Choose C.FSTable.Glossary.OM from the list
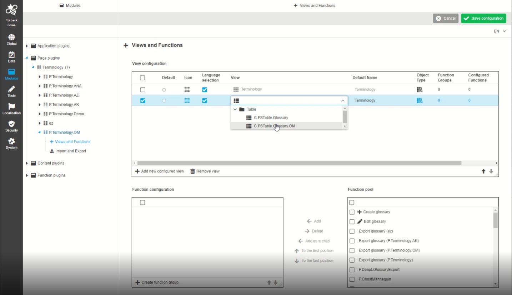Viewport: 512px width, 295px height. point(274,126)
